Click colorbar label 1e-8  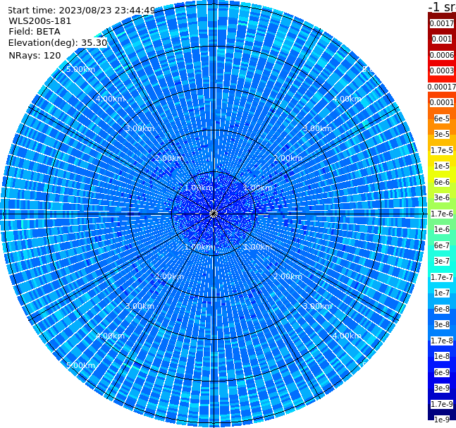pos(442,356)
